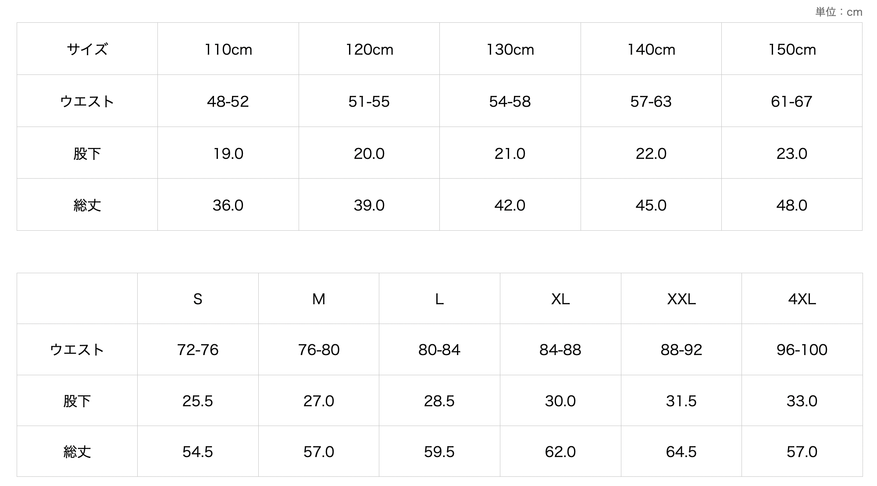Select waist range 96-100 cell
Screen dimensions: 877x486
(802, 350)
